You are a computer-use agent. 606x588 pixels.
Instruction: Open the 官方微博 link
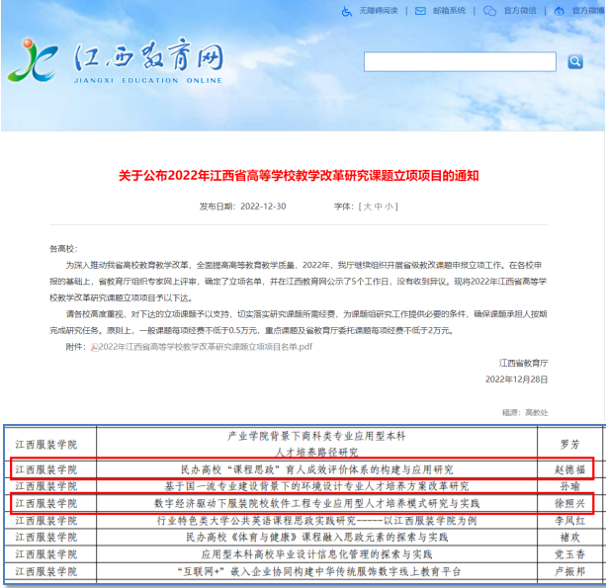click(x=588, y=11)
